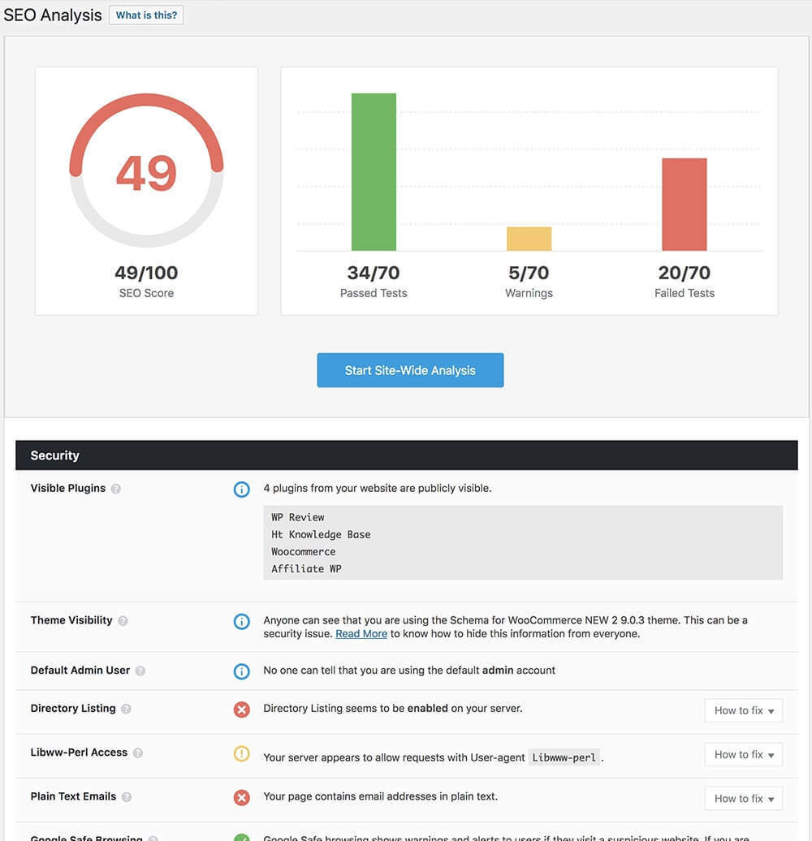Expand How to fix for Directory Listing

click(743, 710)
